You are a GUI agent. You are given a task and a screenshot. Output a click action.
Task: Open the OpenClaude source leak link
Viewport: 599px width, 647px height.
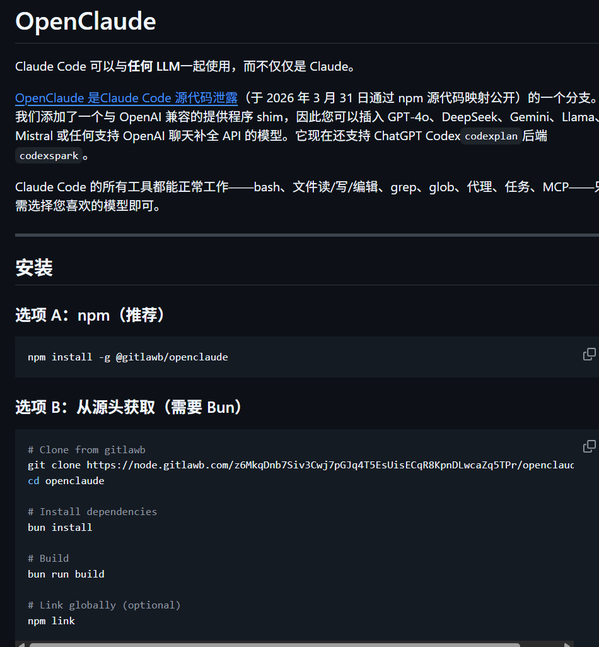coord(126,98)
